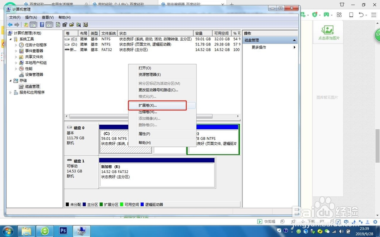The width and height of the screenshot is (380, 237).
Task: Select the 新加卷 (E:) partition block
Action: (x=157, y=173)
